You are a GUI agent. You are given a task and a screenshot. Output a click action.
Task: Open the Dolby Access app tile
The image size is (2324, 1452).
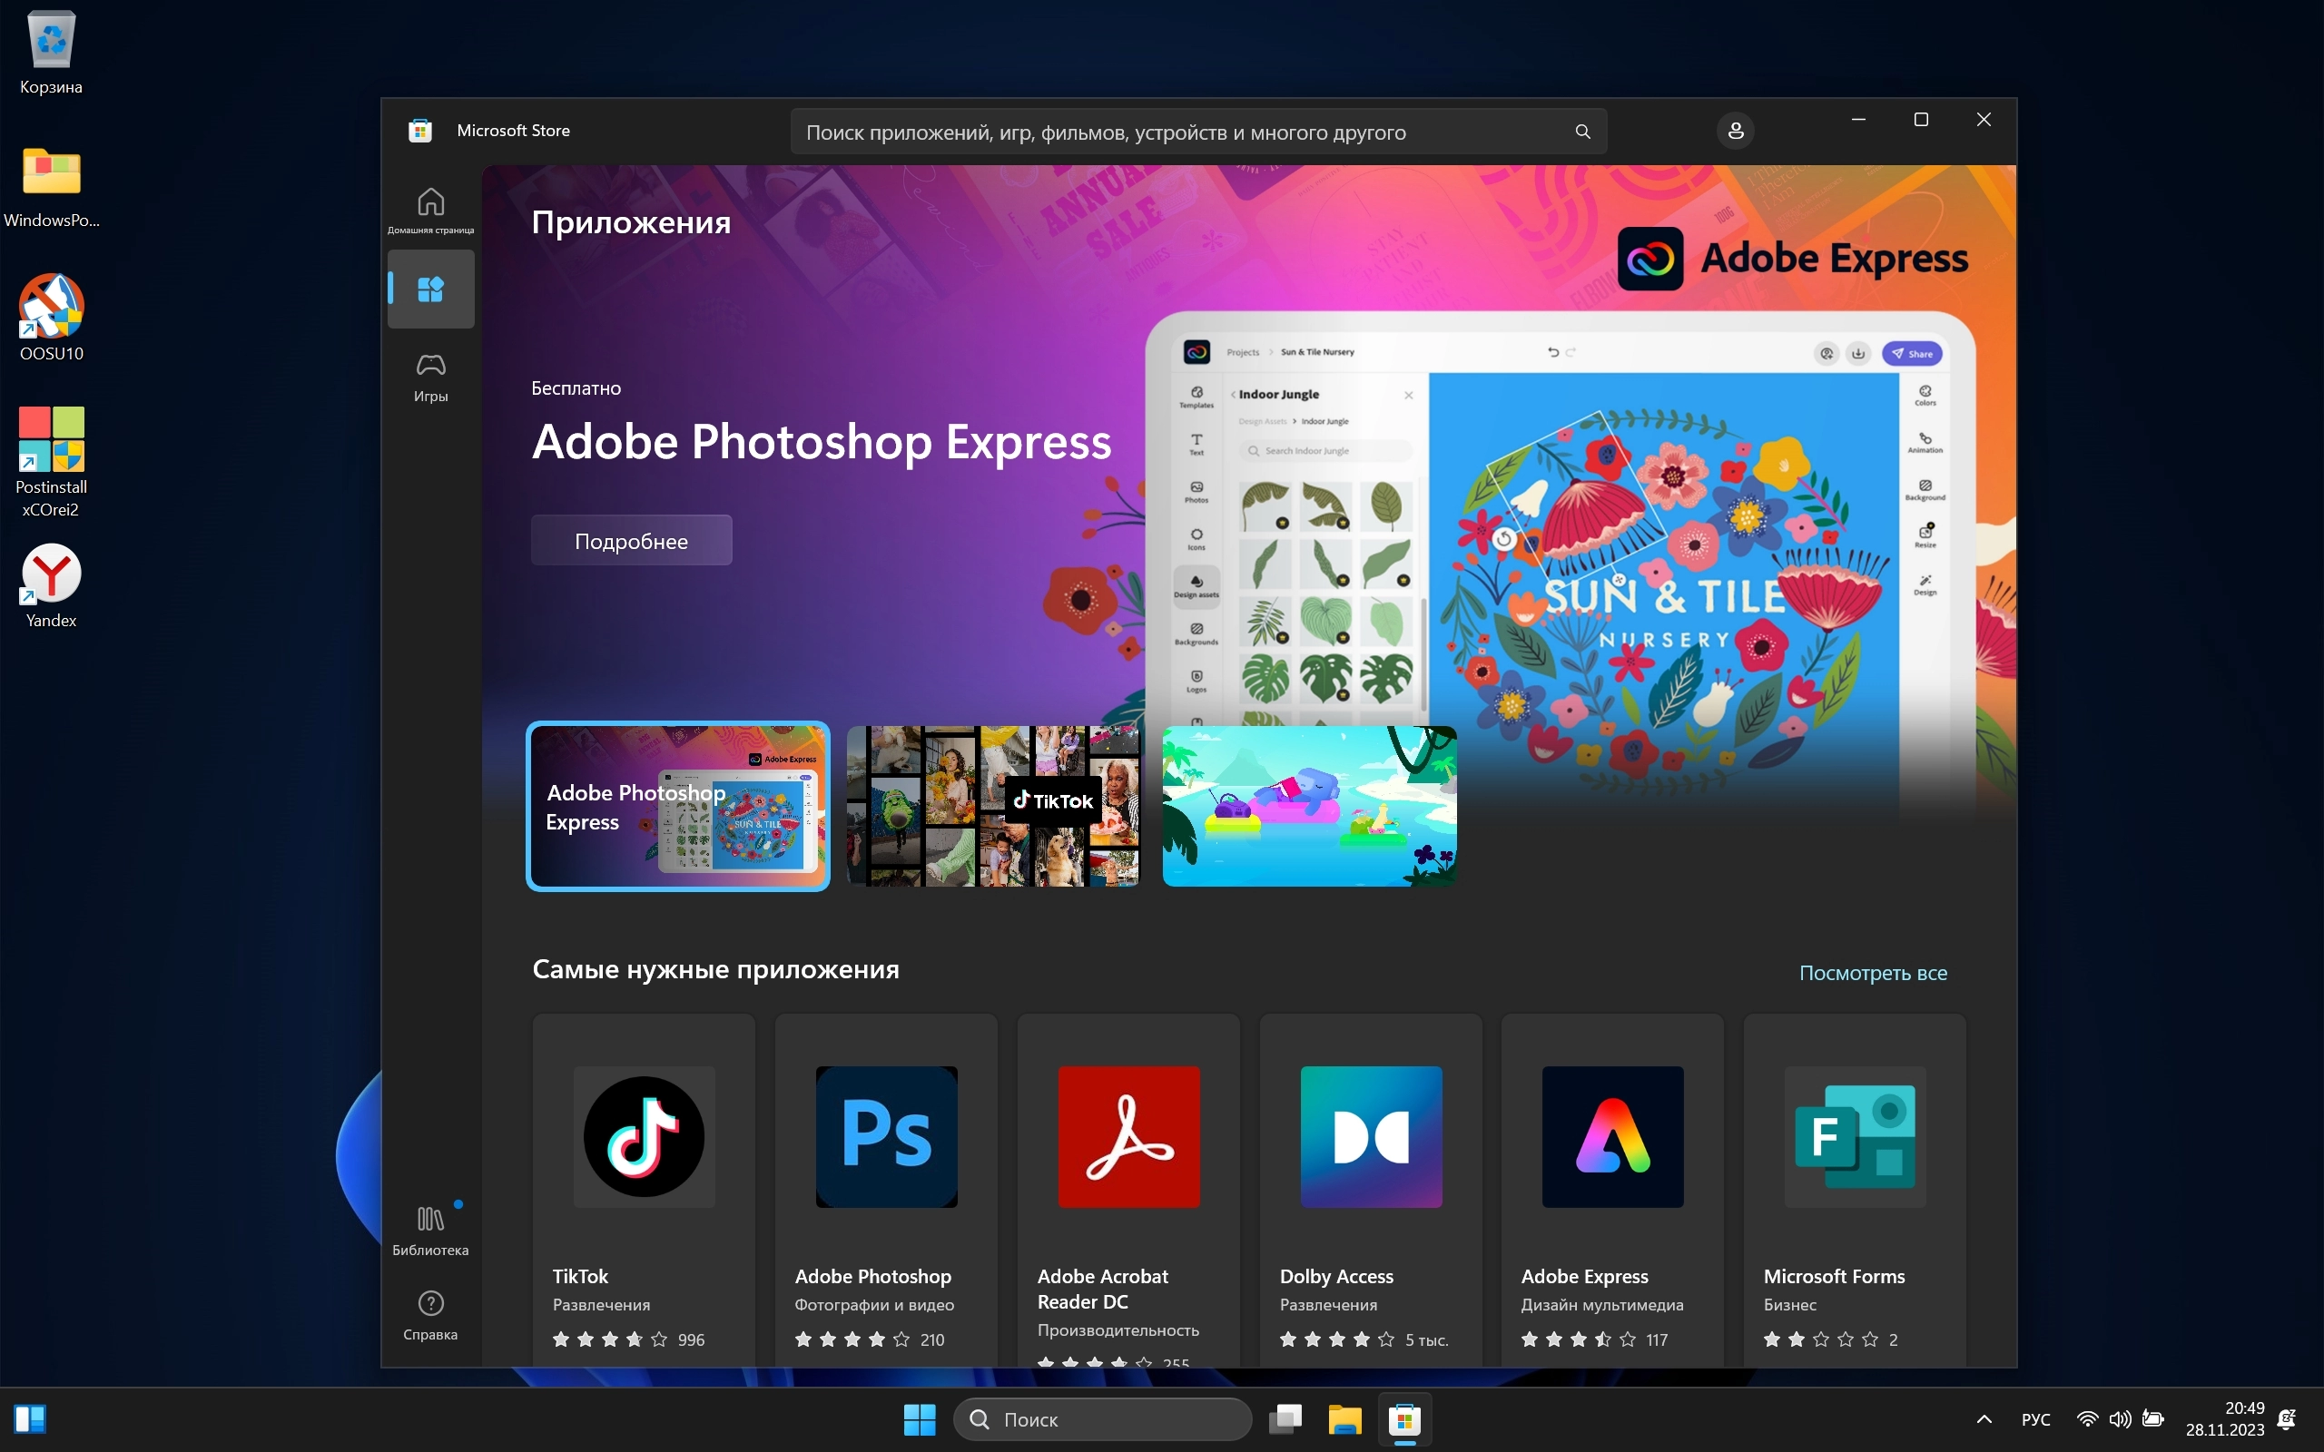(x=1371, y=1136)
